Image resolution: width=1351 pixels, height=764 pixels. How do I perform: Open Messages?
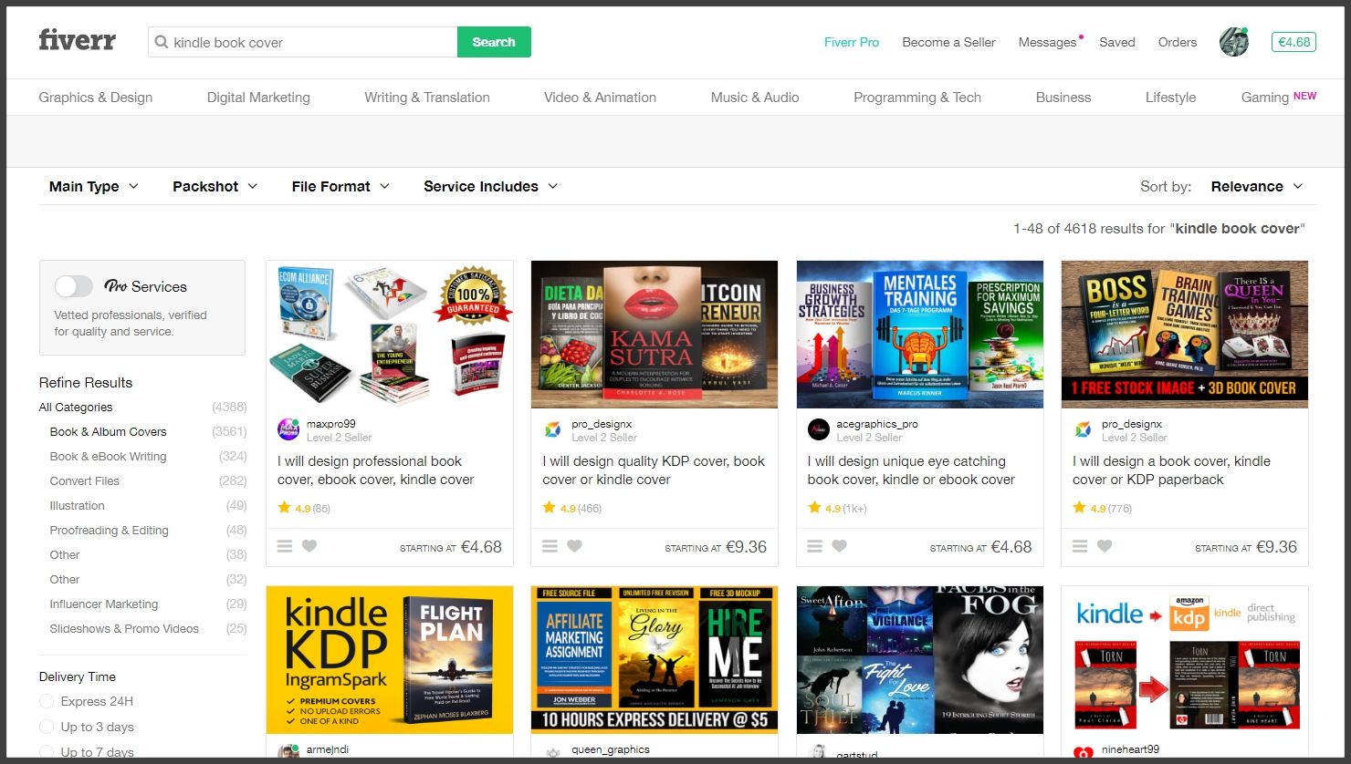(1048, 42)
